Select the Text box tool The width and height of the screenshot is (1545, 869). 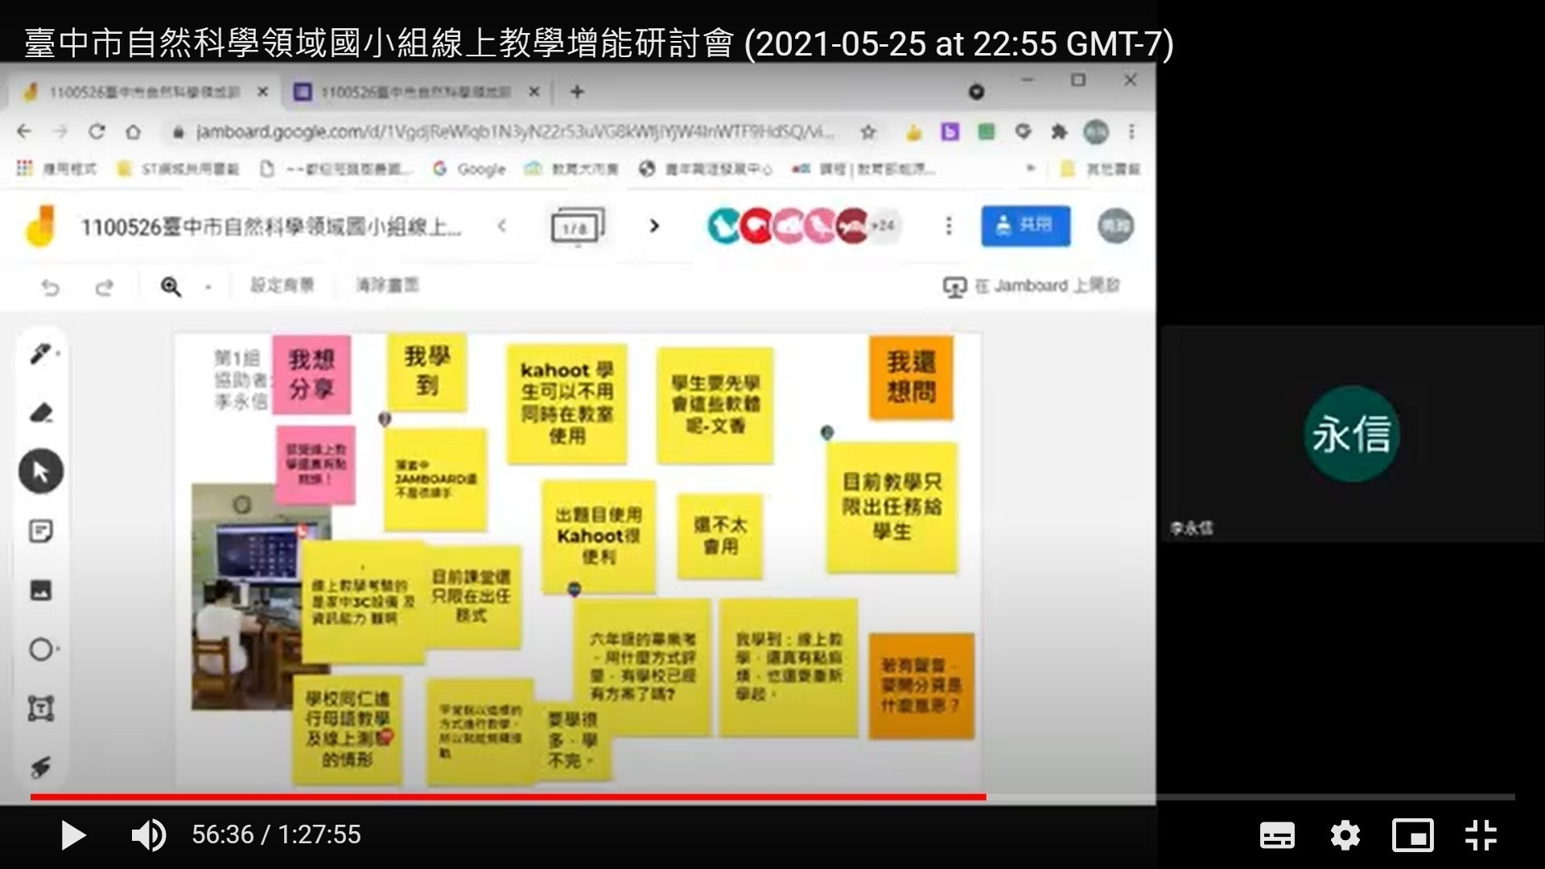(x=40, y=709)
